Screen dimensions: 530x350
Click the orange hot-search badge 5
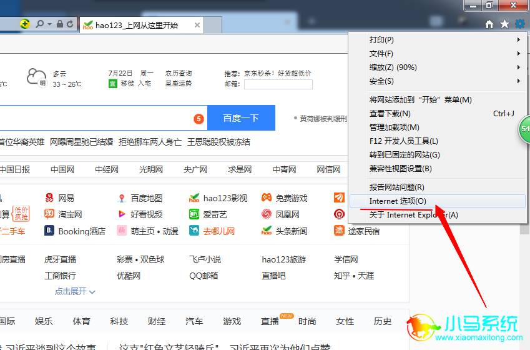click(199, 119)
